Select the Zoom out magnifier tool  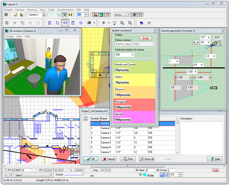pyautogui.click(x=130, y=23)
